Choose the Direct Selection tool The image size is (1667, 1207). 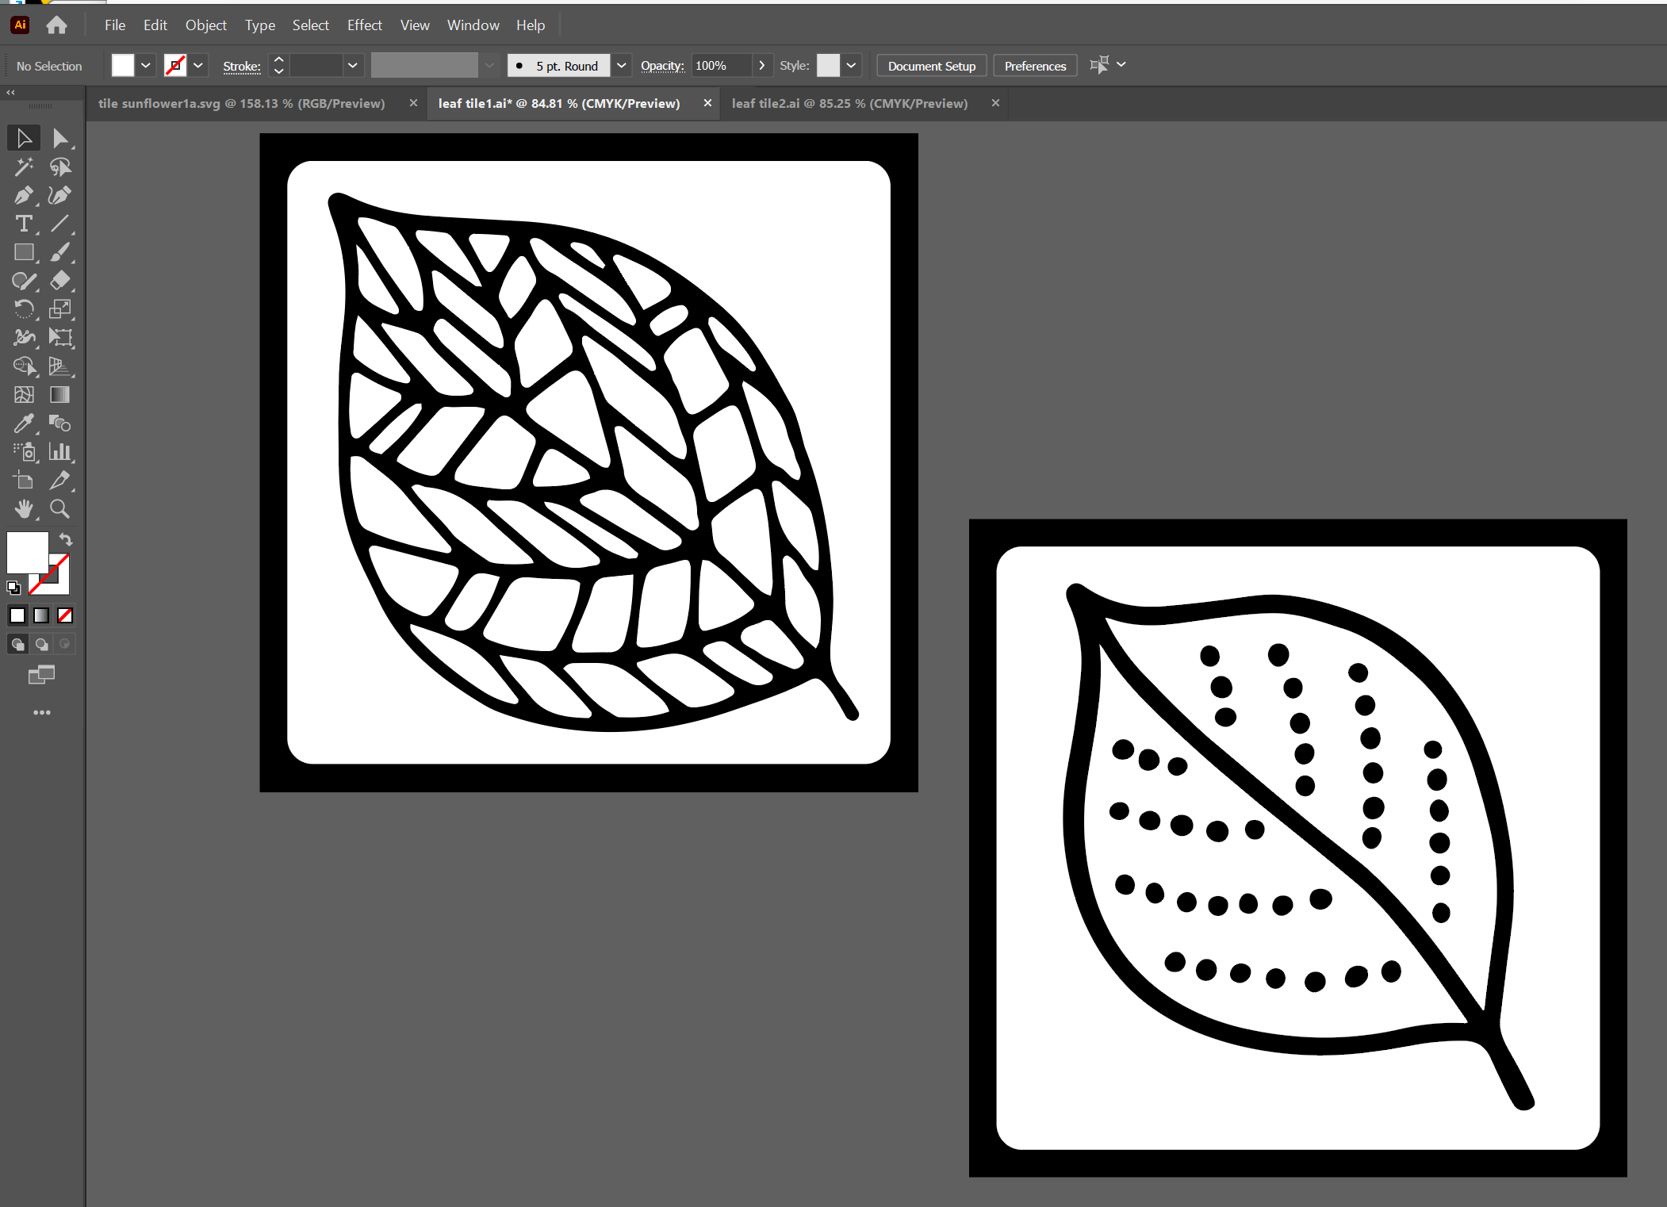click(60, 139)
